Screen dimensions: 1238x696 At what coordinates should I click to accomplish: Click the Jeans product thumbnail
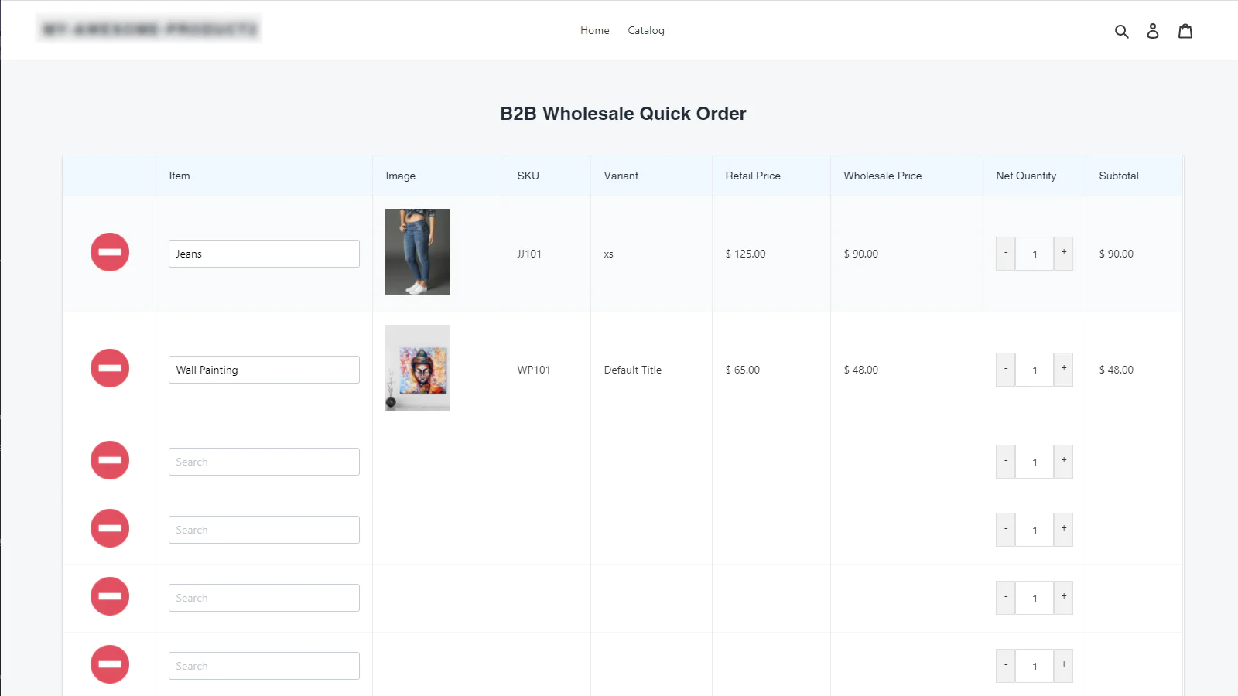418,252
